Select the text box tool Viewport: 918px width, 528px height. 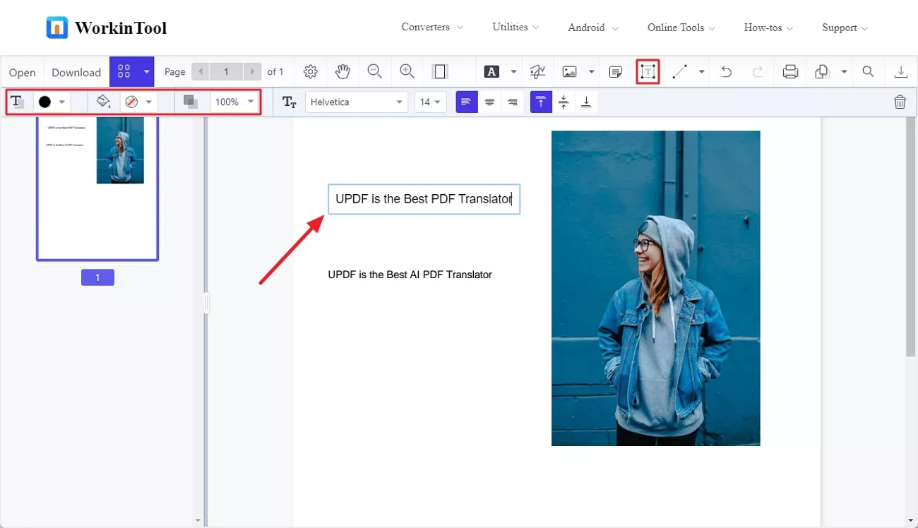tap(648, 71)
